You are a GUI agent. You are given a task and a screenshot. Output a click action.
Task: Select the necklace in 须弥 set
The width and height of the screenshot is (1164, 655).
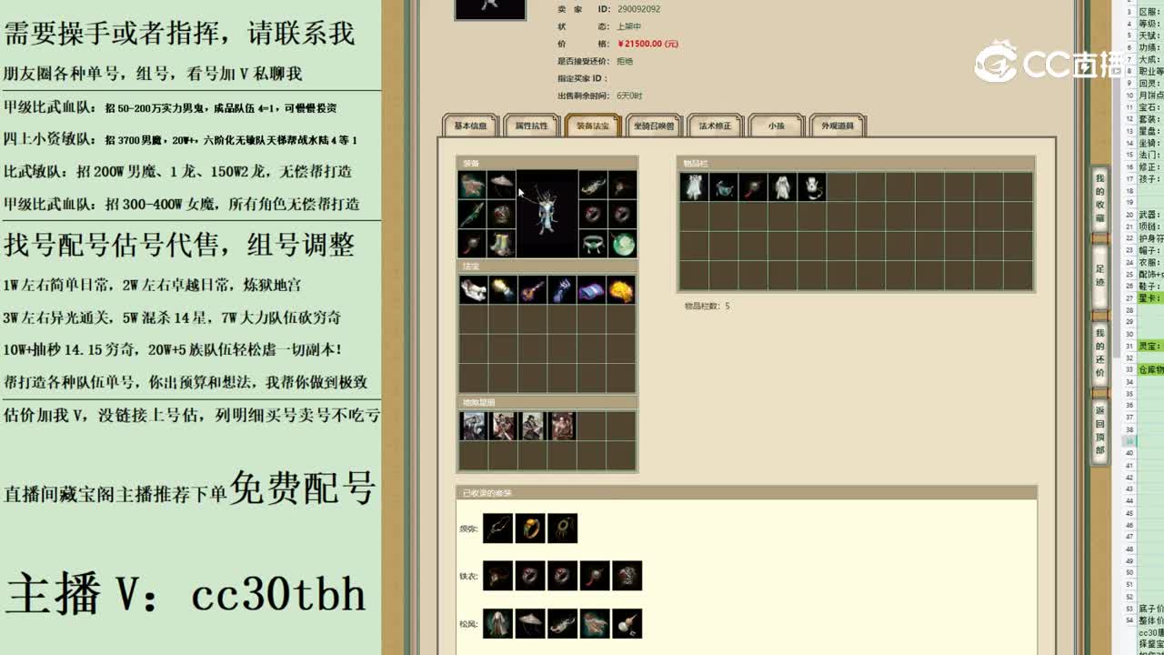[x=497, y=529]
